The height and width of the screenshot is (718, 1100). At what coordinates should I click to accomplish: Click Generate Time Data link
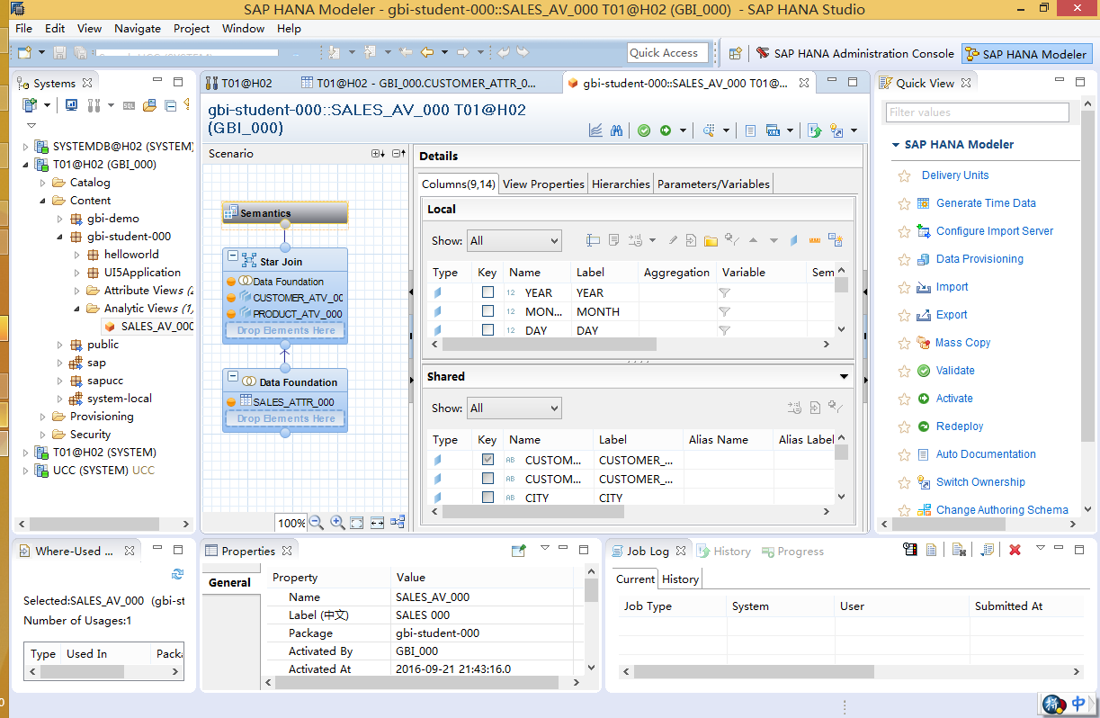click(x=986, y=203)
